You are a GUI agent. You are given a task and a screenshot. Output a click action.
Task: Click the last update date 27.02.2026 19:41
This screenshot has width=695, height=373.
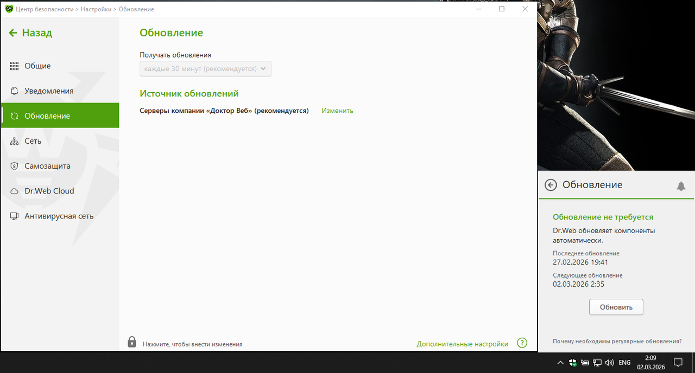click(580, 262)
